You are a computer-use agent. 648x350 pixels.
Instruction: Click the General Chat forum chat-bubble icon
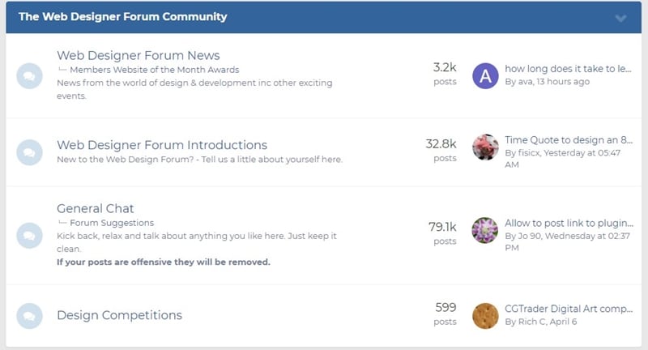29,235
